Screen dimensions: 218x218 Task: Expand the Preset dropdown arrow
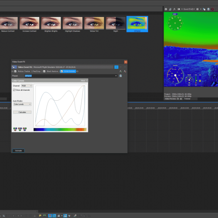116,76
